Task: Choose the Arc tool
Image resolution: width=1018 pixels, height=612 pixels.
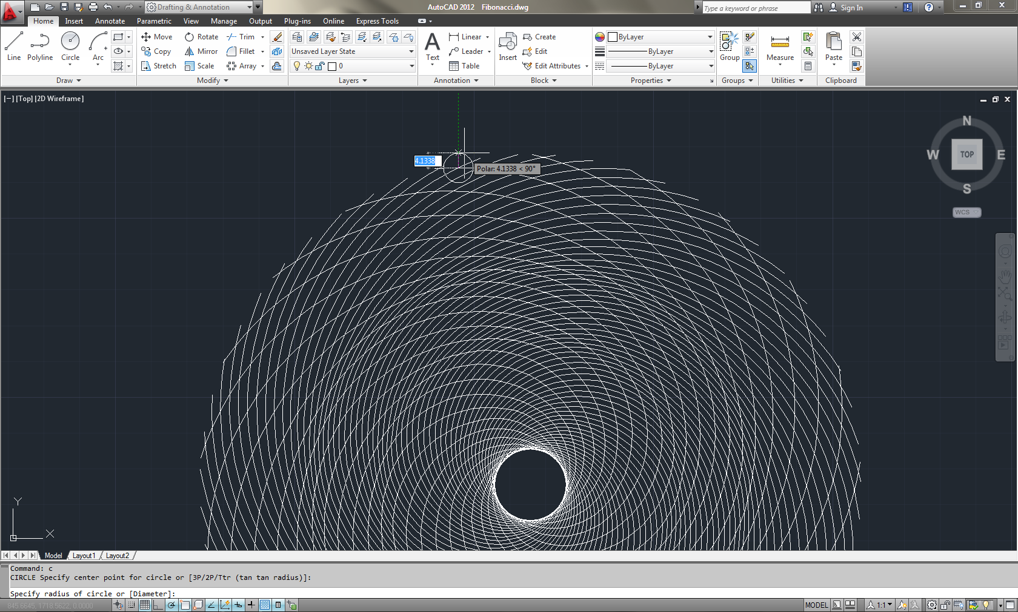Action: (x=98, y=47)
